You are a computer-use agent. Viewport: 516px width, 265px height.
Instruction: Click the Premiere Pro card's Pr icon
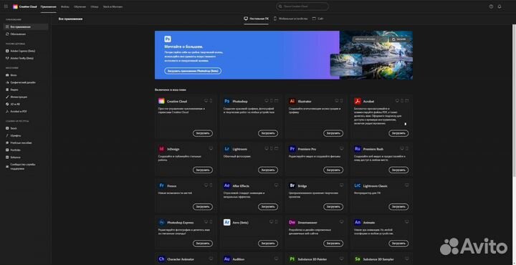pos(292,149)
